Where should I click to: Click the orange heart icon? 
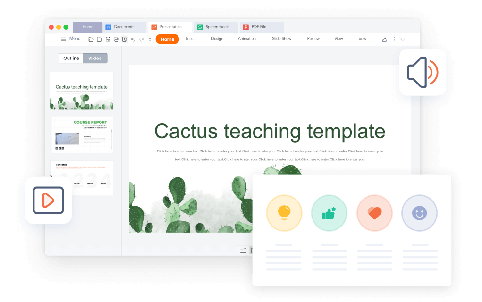(374, 213)
